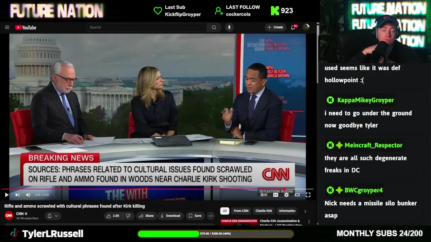Click username Meincraft_Respector in chat

(373, 145)
